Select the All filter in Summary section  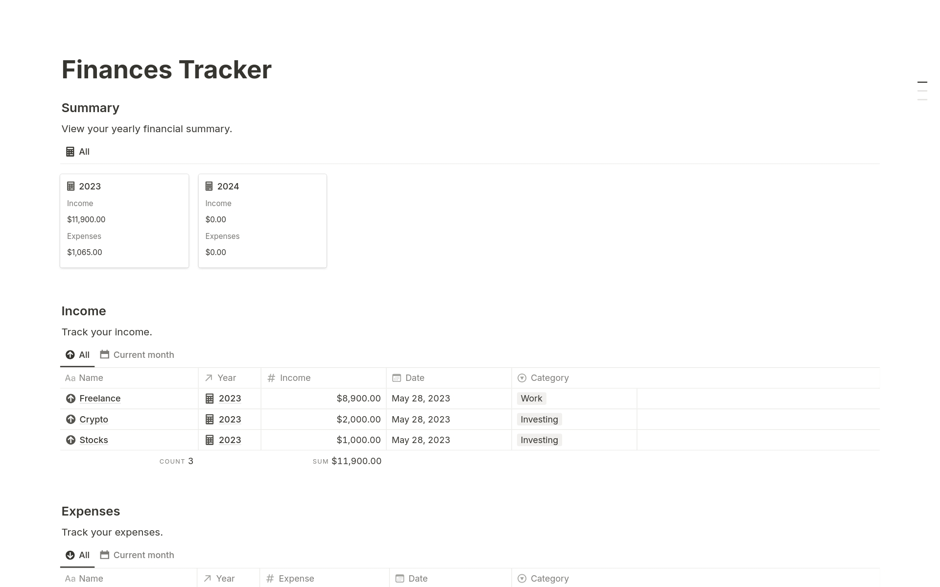pyautogui.click(x=77, y=151)
